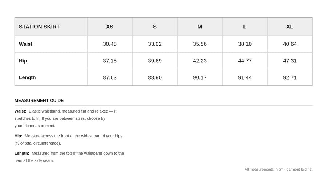Screen dimensions: 327x183
Task: Click the bold Waist: guide label
Action: (x=20, y=111)
